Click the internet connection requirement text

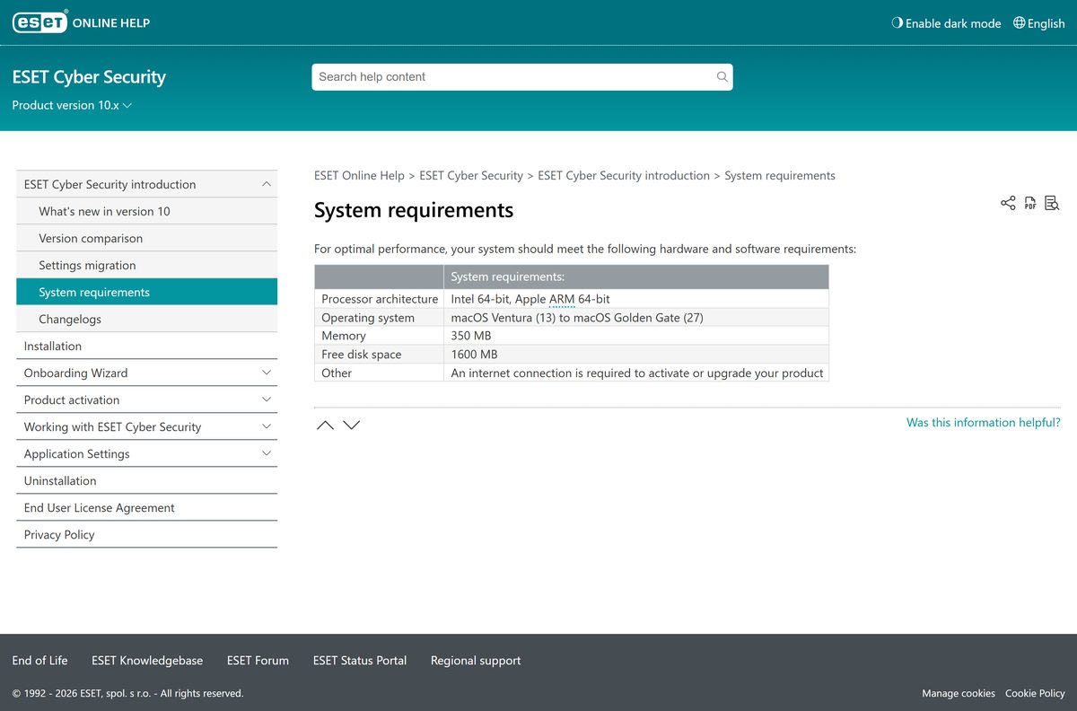tap(637, 373)
